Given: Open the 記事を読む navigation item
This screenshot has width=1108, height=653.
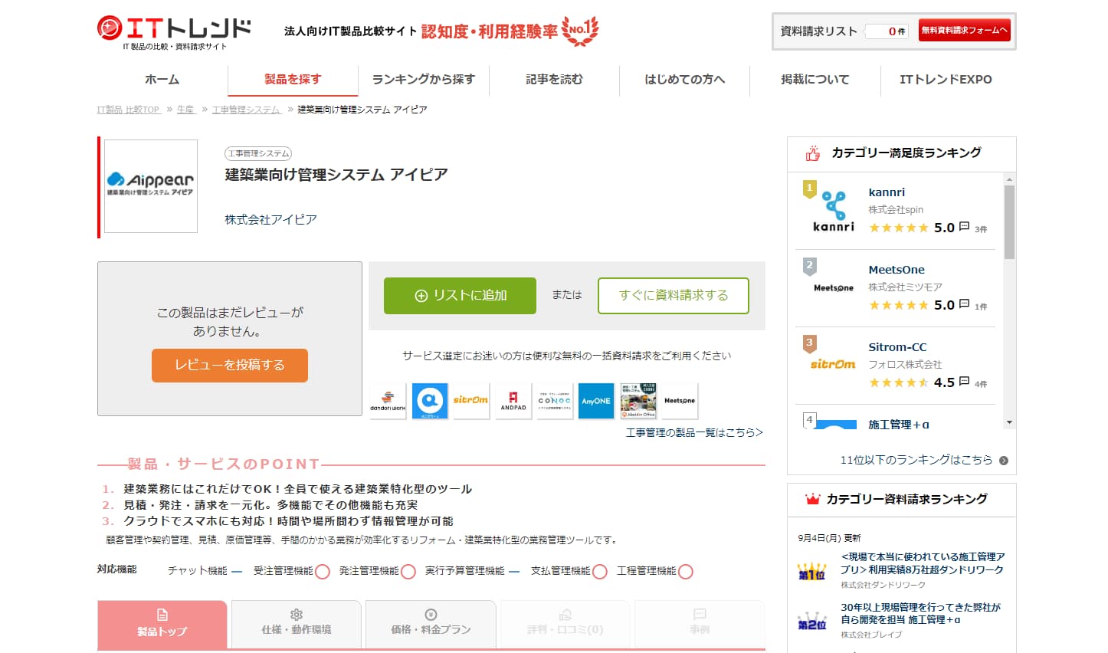Looking at the screenshot, I should coord(554,80).
